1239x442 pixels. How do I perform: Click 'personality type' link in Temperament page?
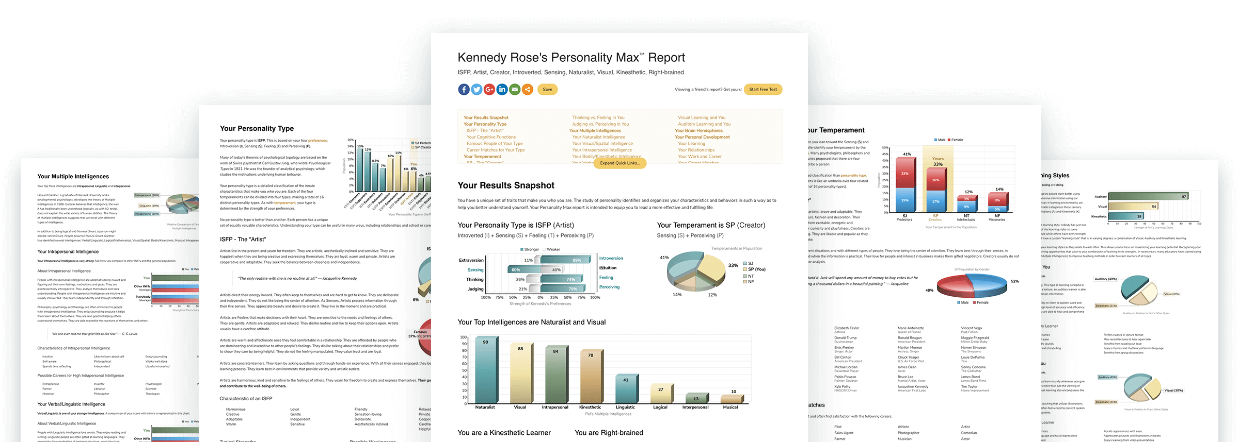click(x=854, y=176)
